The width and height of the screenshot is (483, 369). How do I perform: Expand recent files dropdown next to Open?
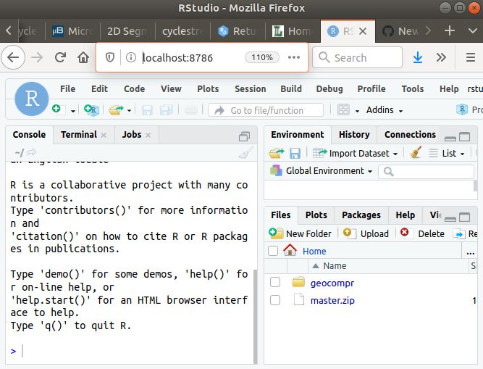point(129,111)
